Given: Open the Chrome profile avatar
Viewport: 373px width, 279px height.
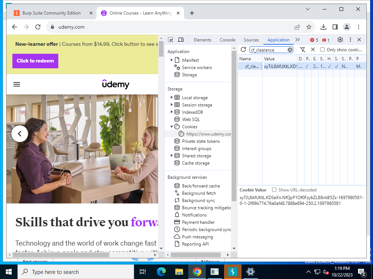Looking at the screenshot, I should tap(347, 27).
